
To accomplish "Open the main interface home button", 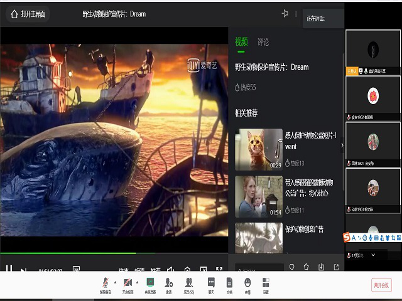I will coord(28,14).
